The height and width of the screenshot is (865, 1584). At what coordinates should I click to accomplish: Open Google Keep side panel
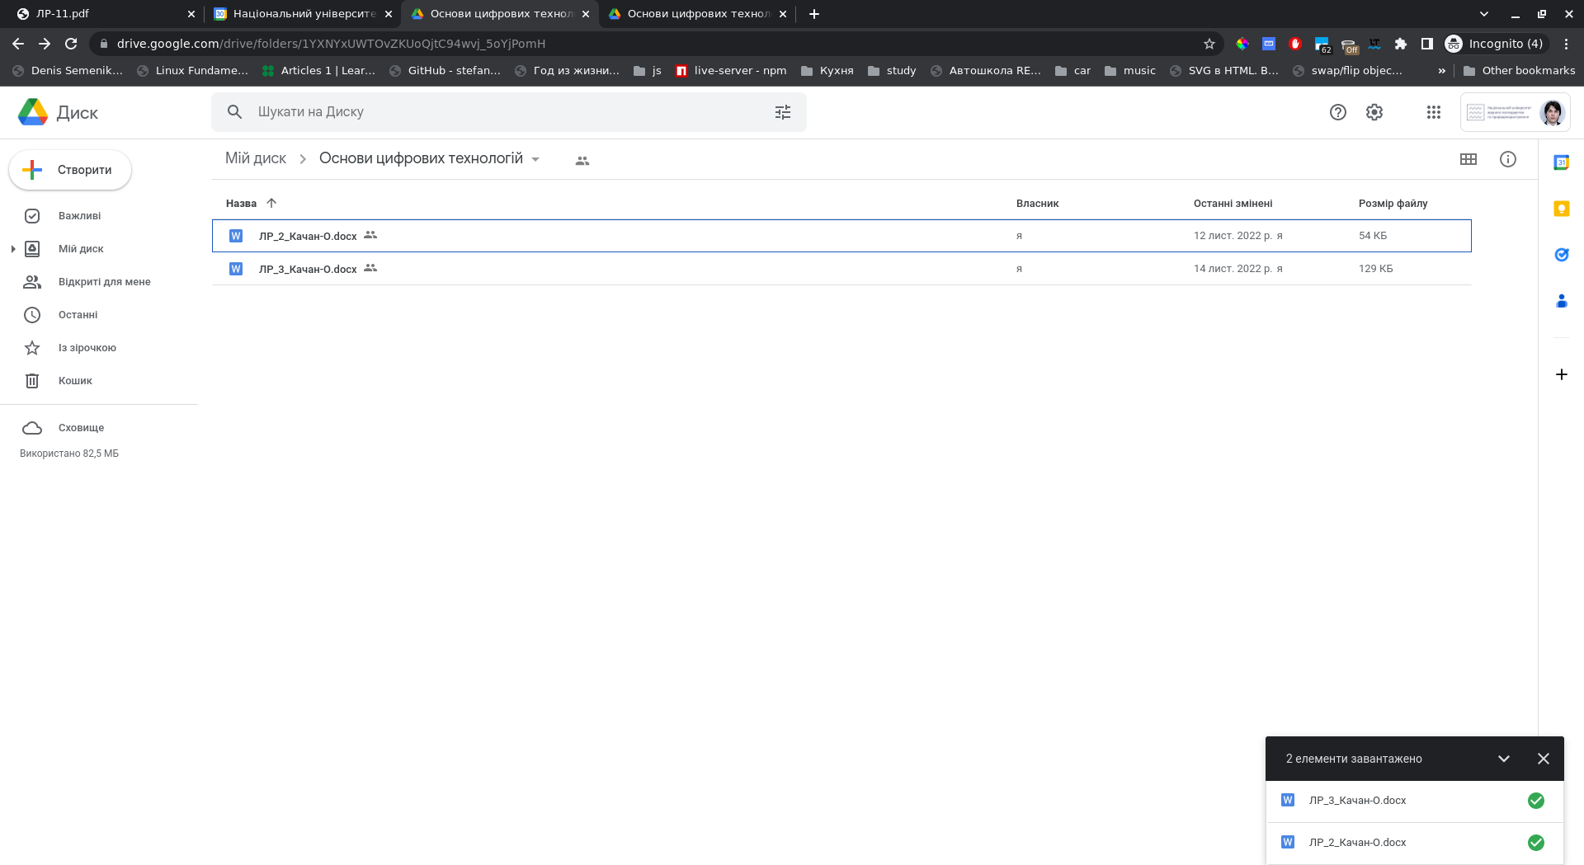point(1561,209)
